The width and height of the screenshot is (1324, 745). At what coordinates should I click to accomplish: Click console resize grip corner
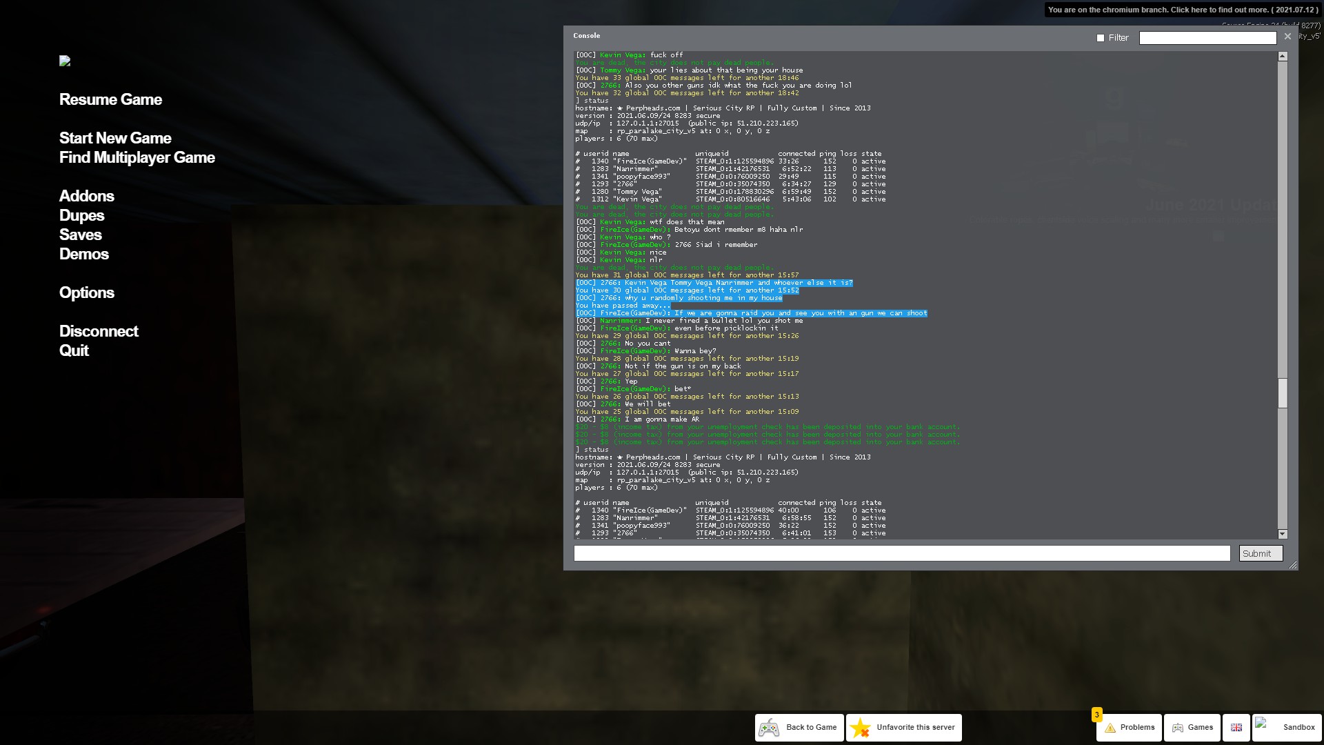click(x=1293, y=565)
